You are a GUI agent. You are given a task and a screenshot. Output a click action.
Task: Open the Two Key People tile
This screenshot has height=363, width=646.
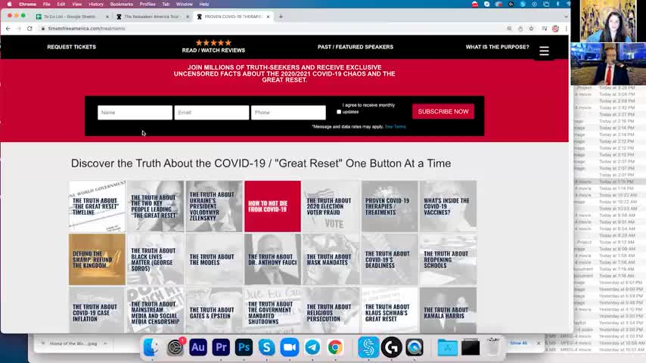coord(155,206)
